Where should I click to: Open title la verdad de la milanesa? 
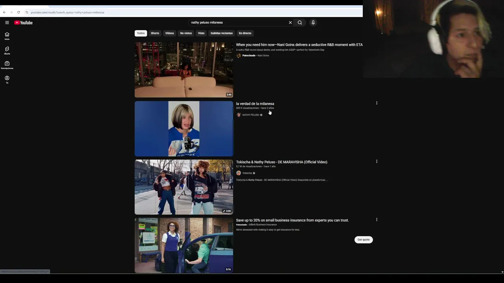(x=255, y=104)
